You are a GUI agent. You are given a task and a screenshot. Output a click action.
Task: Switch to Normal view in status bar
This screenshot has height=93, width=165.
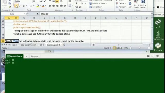[x=114, y=48]
